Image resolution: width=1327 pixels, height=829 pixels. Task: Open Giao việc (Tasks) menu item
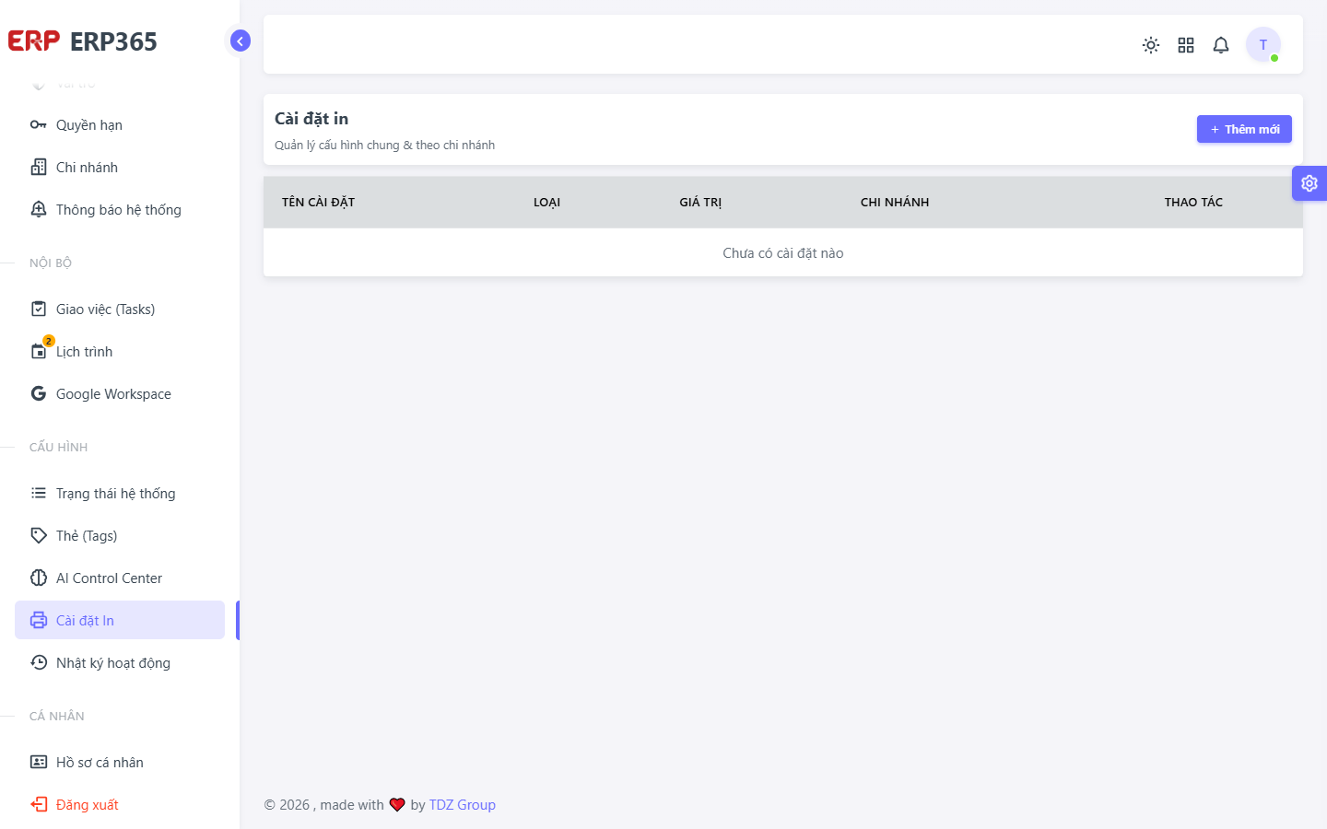coord(120,309)
